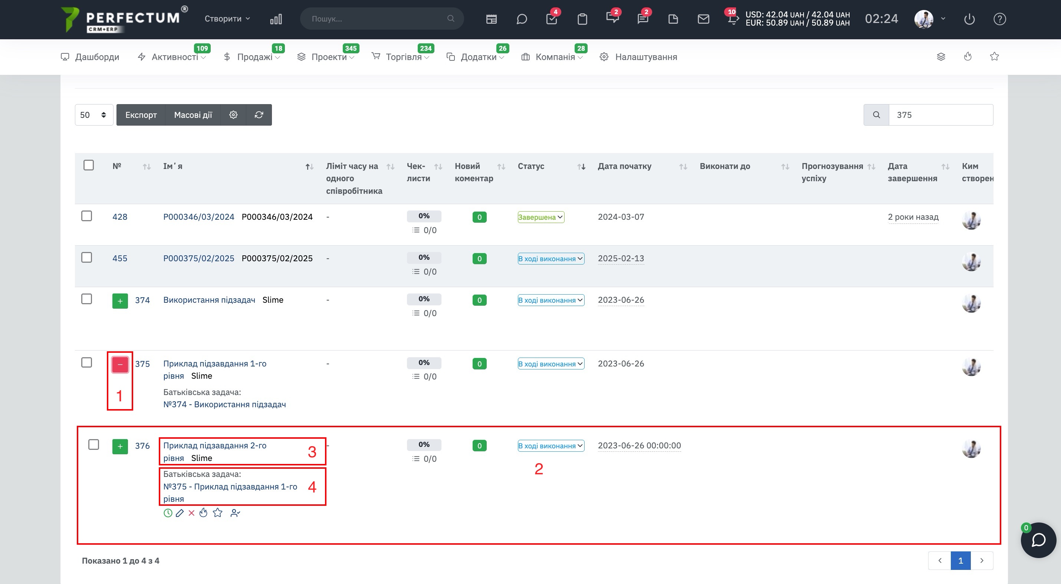Refresh the table with reload icon

click(x=259, y=115)
